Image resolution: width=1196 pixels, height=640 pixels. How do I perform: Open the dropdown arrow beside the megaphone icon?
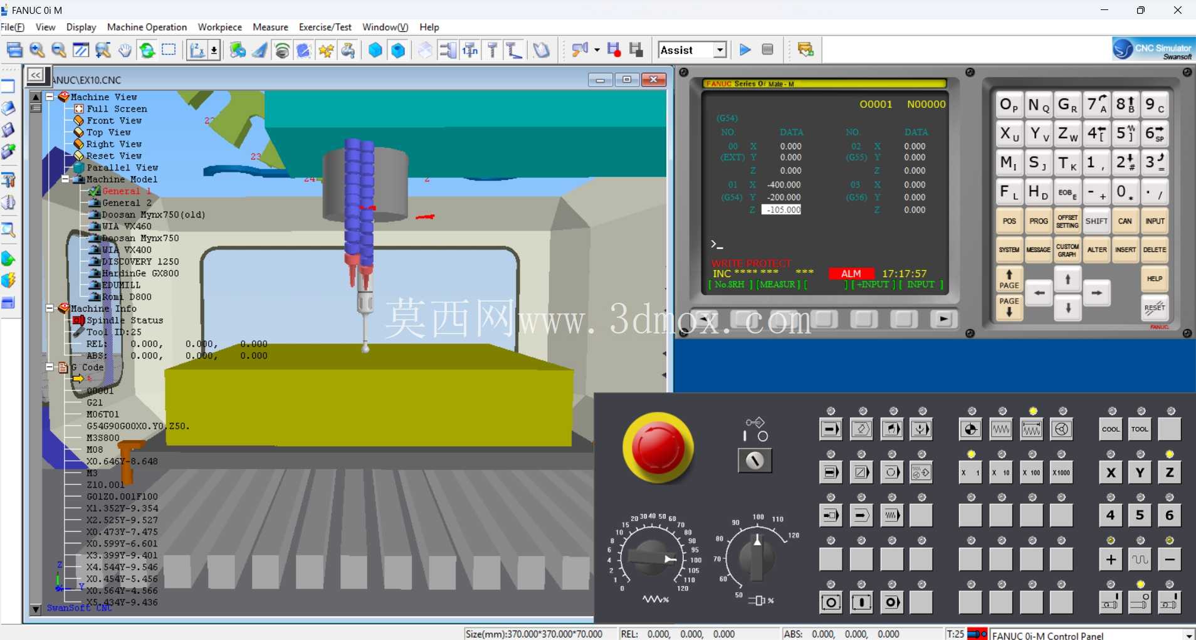point(596,50)
